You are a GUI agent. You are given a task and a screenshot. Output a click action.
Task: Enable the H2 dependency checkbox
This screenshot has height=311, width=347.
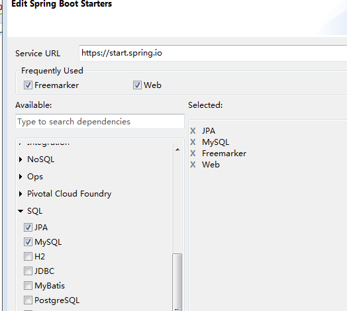(x=28, y=257)
